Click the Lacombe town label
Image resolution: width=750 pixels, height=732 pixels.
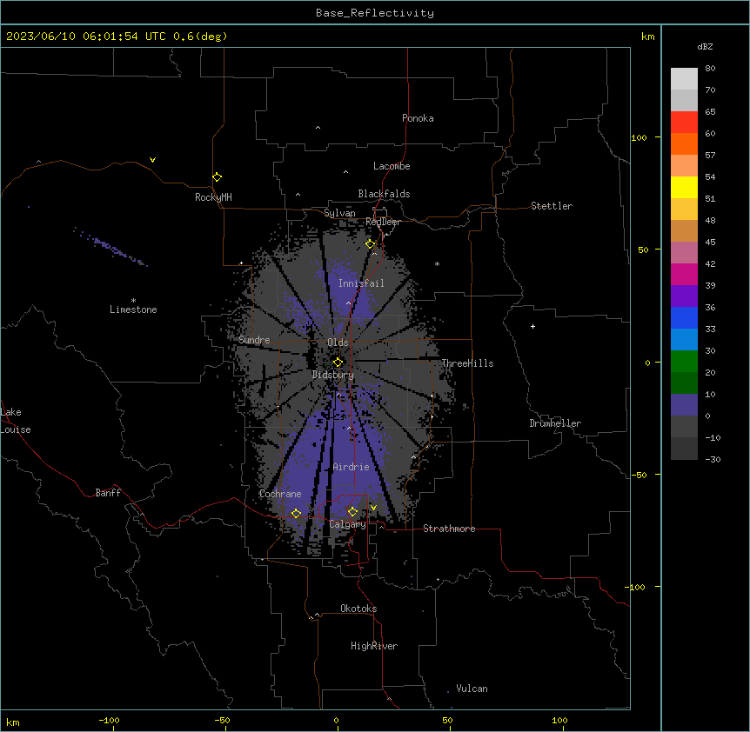(x=392, y=166)
